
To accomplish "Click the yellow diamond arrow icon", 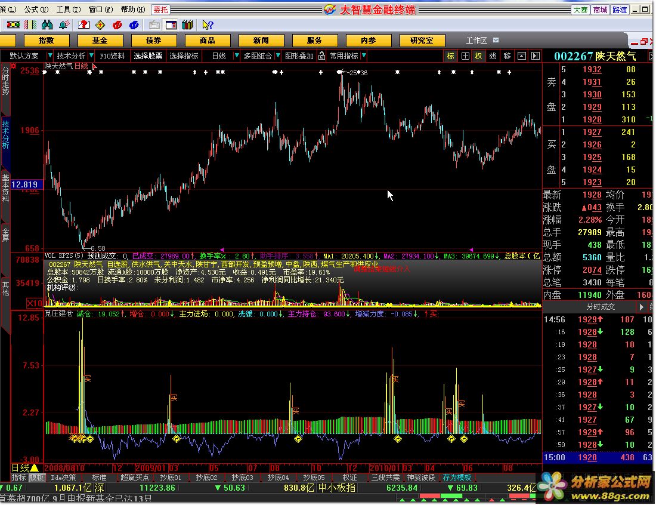I will [100, 25].
